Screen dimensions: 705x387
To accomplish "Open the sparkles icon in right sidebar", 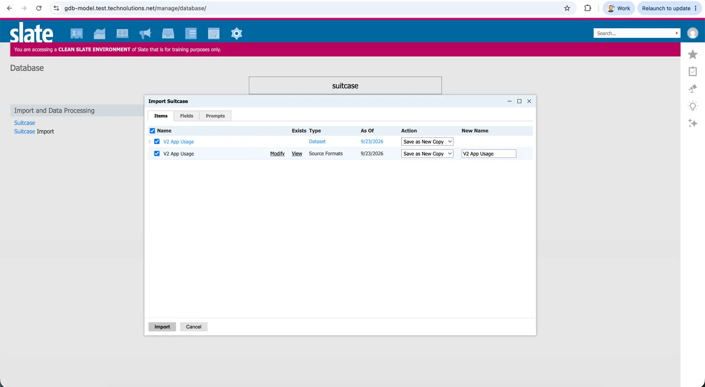I will click(693, 123).
